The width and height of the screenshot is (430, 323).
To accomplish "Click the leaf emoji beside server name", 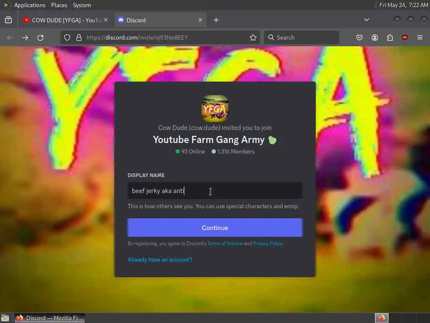I will [272, 140].
